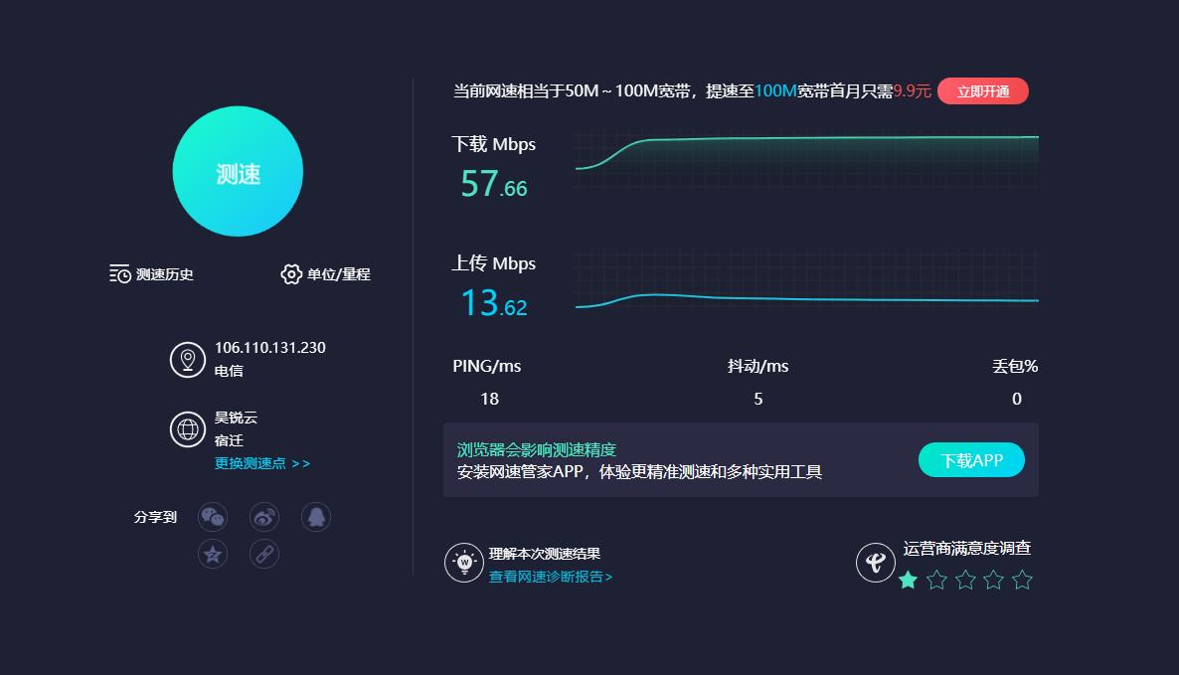Share result to QZone star icon
Image resolution: width=1179 pixels, height=675 pixels.
213,554
